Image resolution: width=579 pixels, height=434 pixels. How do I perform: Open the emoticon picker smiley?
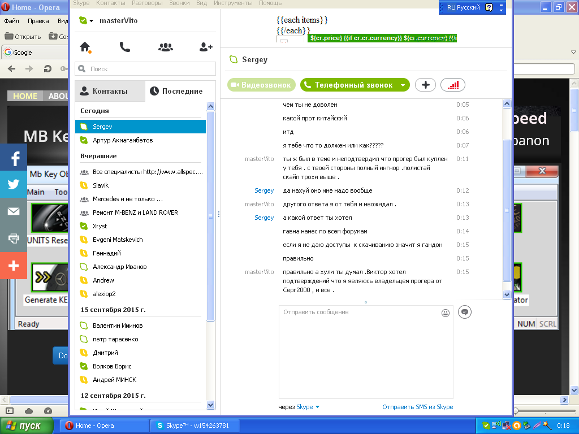point(446,313)
